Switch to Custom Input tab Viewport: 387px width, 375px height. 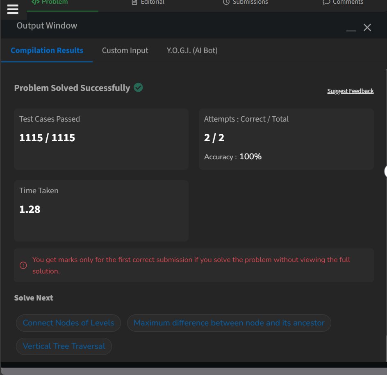click(x=125, y=50)
